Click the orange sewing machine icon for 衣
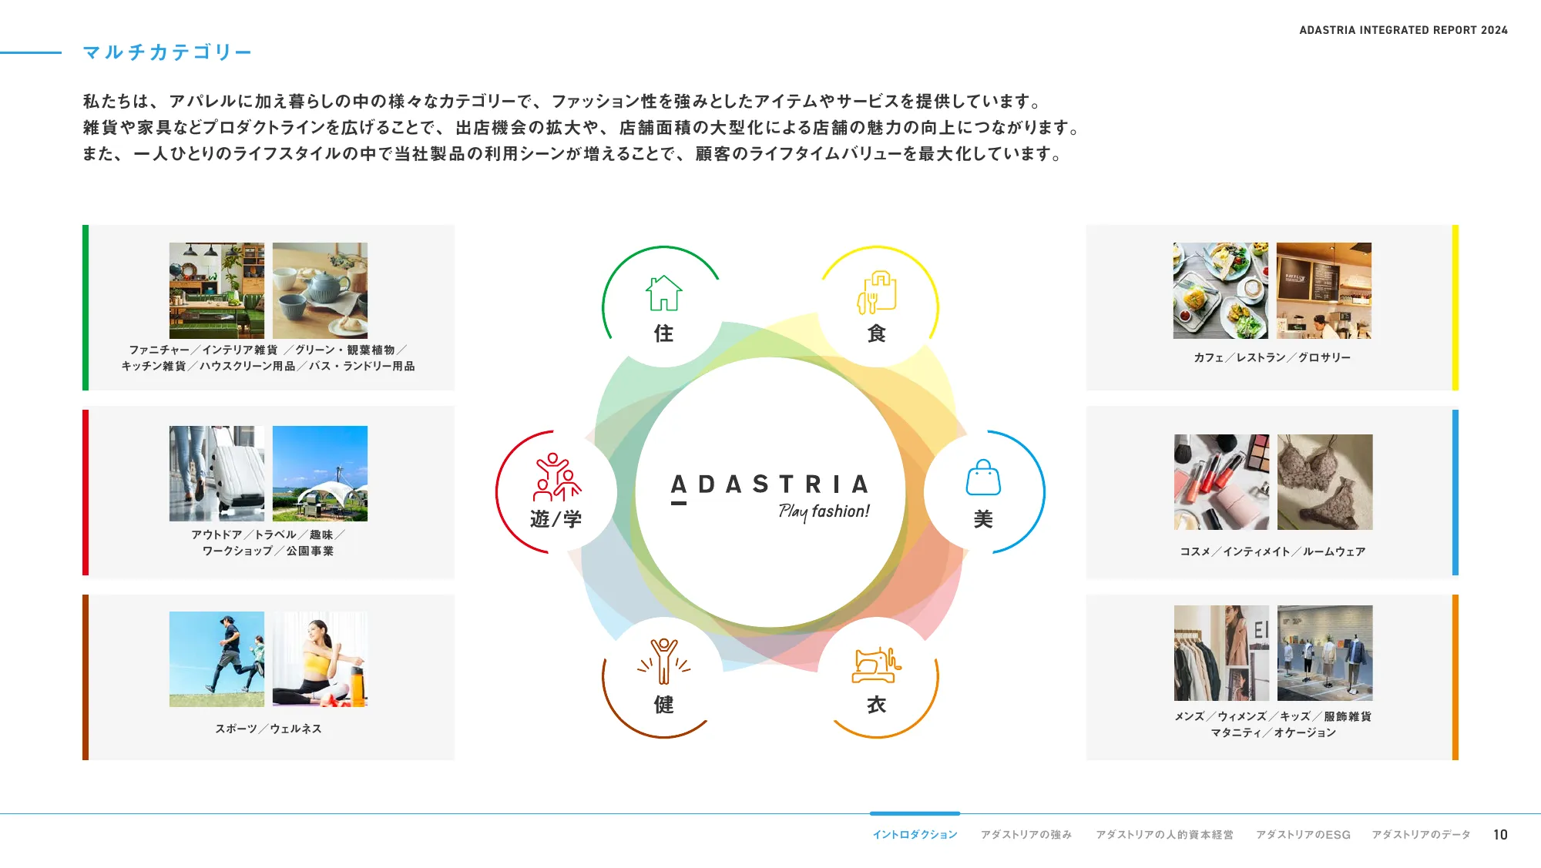The width and height of the screenshot is (1541, 868). pos(877,665)
